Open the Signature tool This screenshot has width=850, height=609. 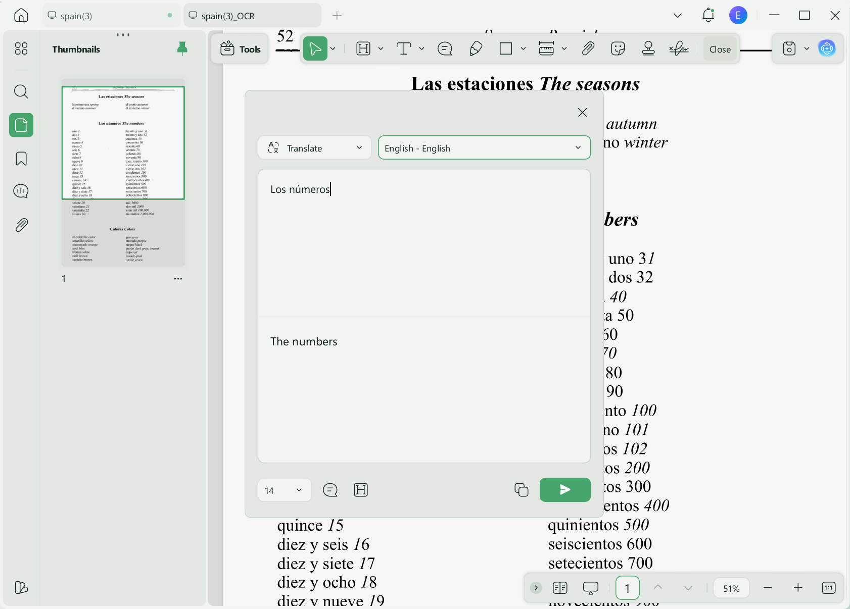(x=679, y=49)
